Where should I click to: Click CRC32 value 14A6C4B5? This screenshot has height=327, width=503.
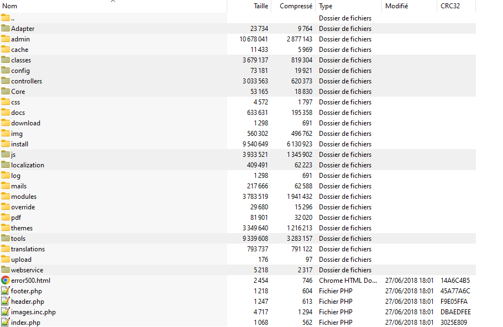click(x=455, y=281)
